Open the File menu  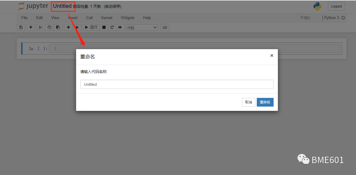click(x=24, y=18)
